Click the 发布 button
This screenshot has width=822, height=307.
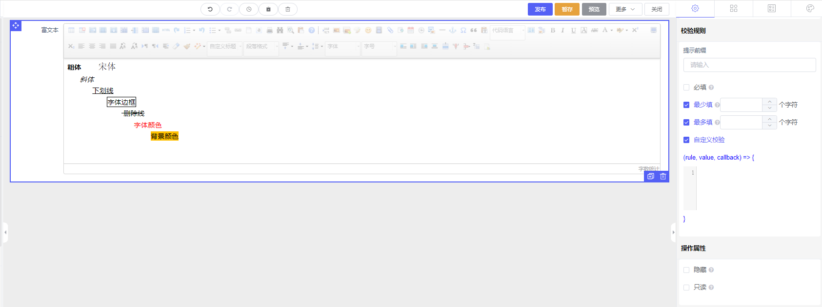click(540, 9)
